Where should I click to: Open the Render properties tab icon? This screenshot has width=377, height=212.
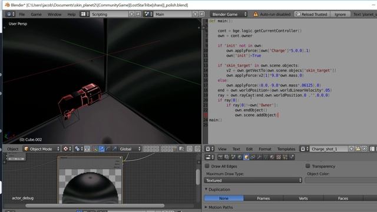[220, 157]
